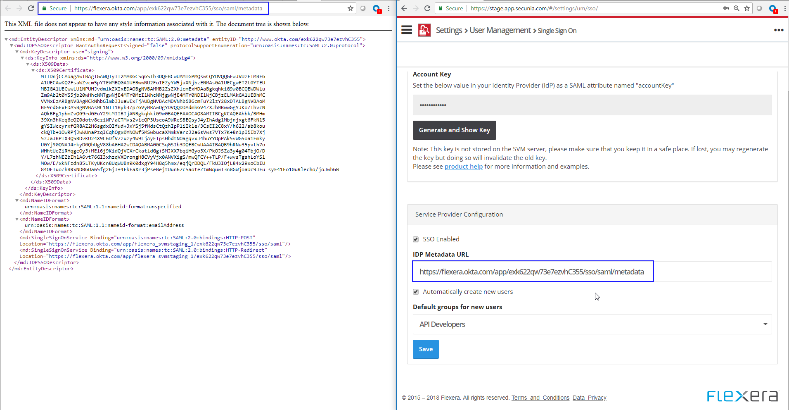Click the gray circle extension in left browser
789x410 pixels.
pos(363,8)
